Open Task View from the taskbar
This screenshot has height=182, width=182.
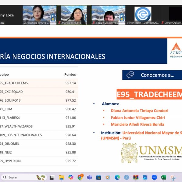click(52, 177)
